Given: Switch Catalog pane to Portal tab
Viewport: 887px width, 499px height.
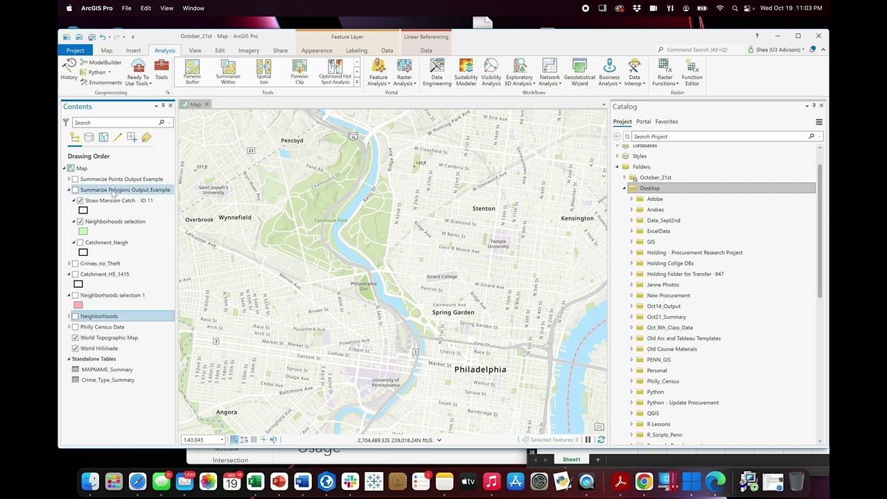Looking at the screenshot, I should click(x=643, y=121).
